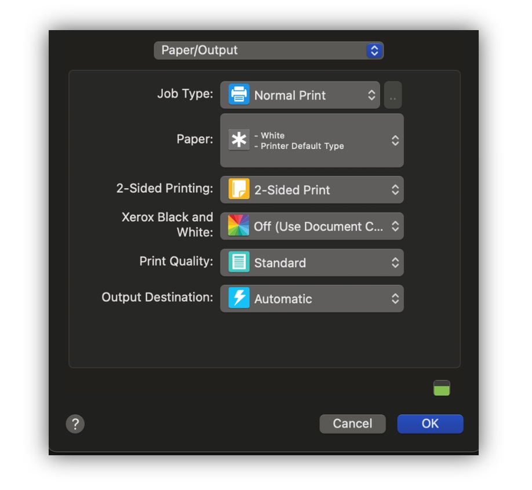
Task: Open the Paper/Output section popup menu
Action: (269, 50)
